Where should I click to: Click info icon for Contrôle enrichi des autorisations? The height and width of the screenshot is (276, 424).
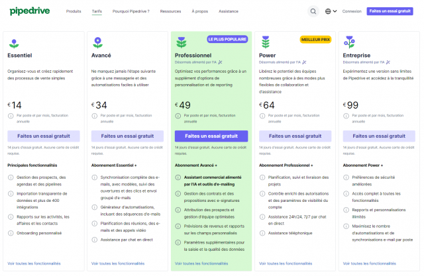pos(262,194)
